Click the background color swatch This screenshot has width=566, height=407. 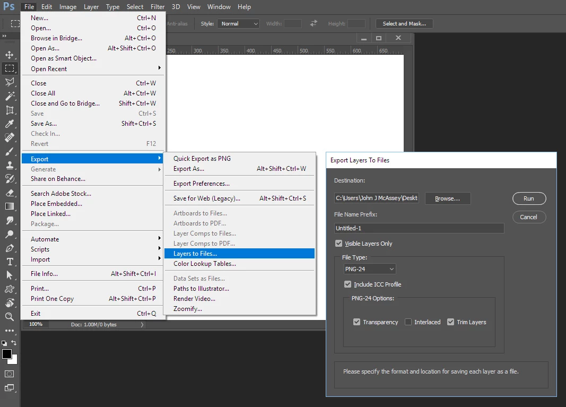(x=14, y=361)
